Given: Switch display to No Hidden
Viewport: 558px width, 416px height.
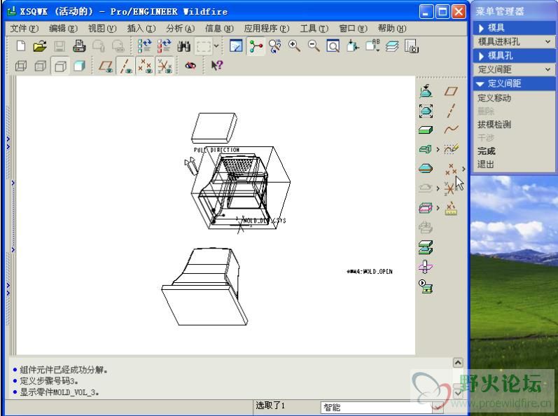Looking at the screenshot, I should click(x=60, y=66).
